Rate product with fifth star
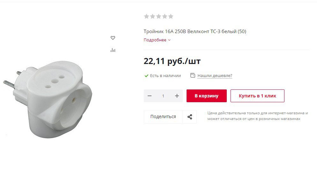 (171, 16)
